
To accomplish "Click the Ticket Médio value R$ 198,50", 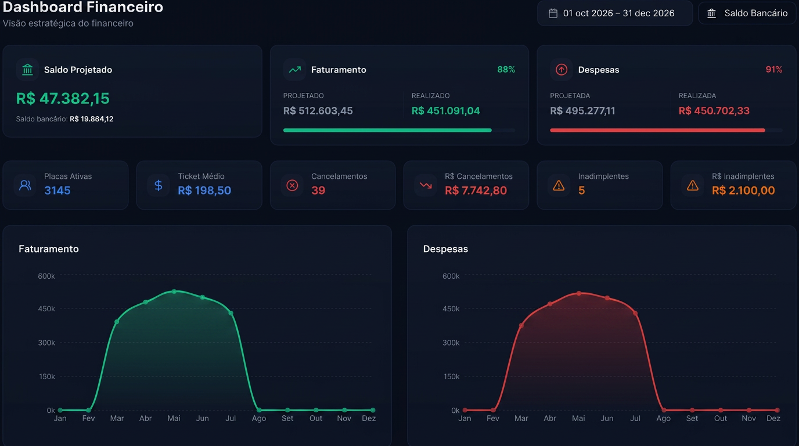I will point(204,190).
